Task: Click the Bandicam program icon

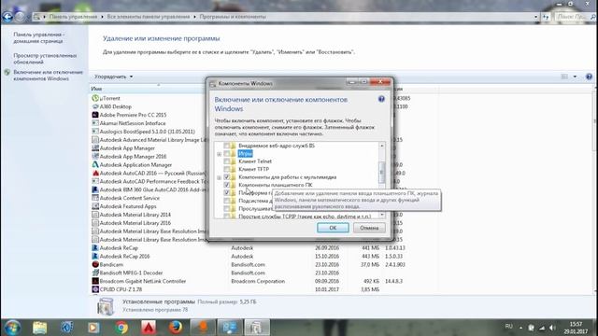Action: pos(95,264)
